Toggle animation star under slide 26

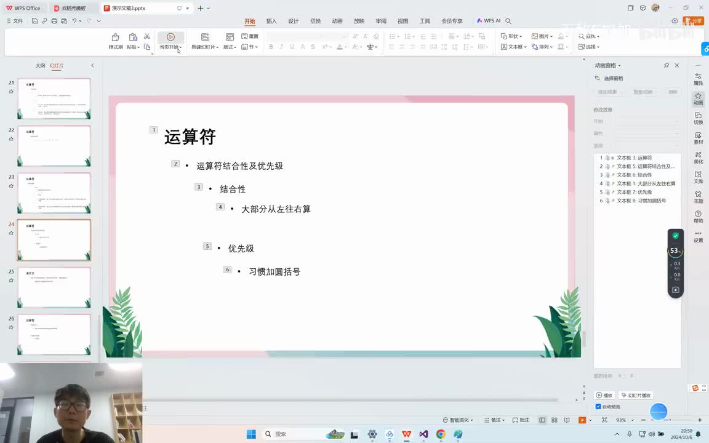11,327
